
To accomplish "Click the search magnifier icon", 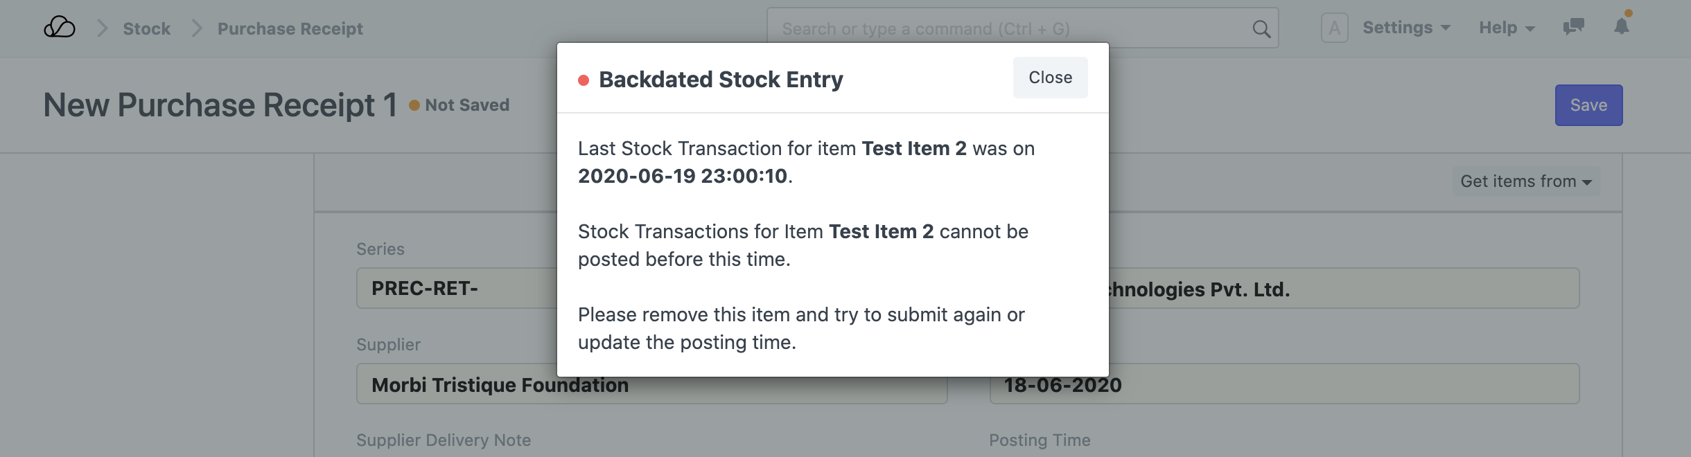I will [1261, 29].
